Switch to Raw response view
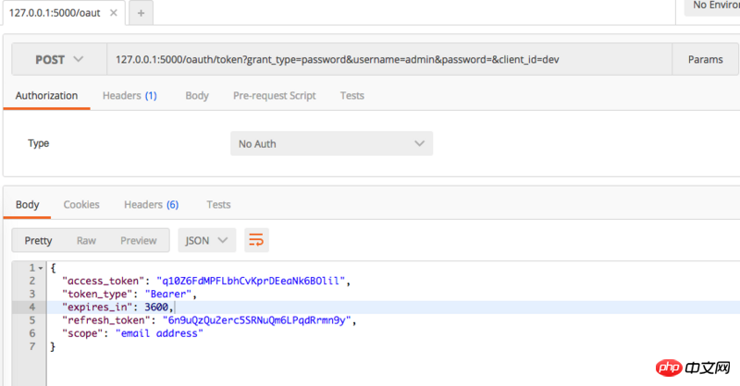Viewport: 740px width, 386px height. click(86, 240)
